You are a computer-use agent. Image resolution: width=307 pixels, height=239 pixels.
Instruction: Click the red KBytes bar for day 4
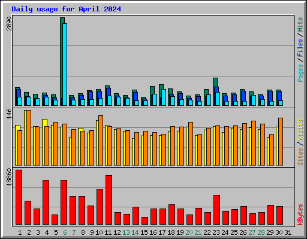(x=46, y=203)
